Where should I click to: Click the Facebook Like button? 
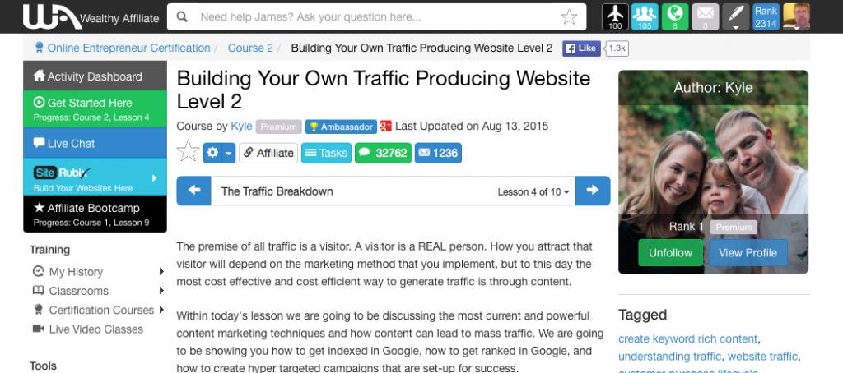click(x=581, y=48)
